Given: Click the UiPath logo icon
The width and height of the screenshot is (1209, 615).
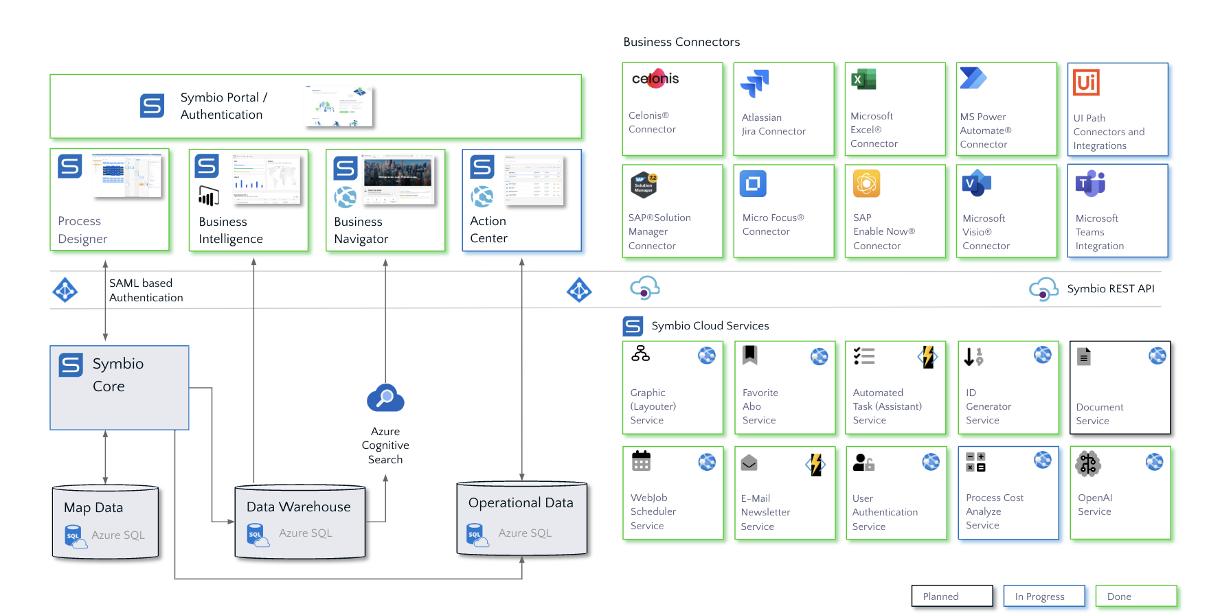Looking at the screenshot, I should tap(1086, 82).
